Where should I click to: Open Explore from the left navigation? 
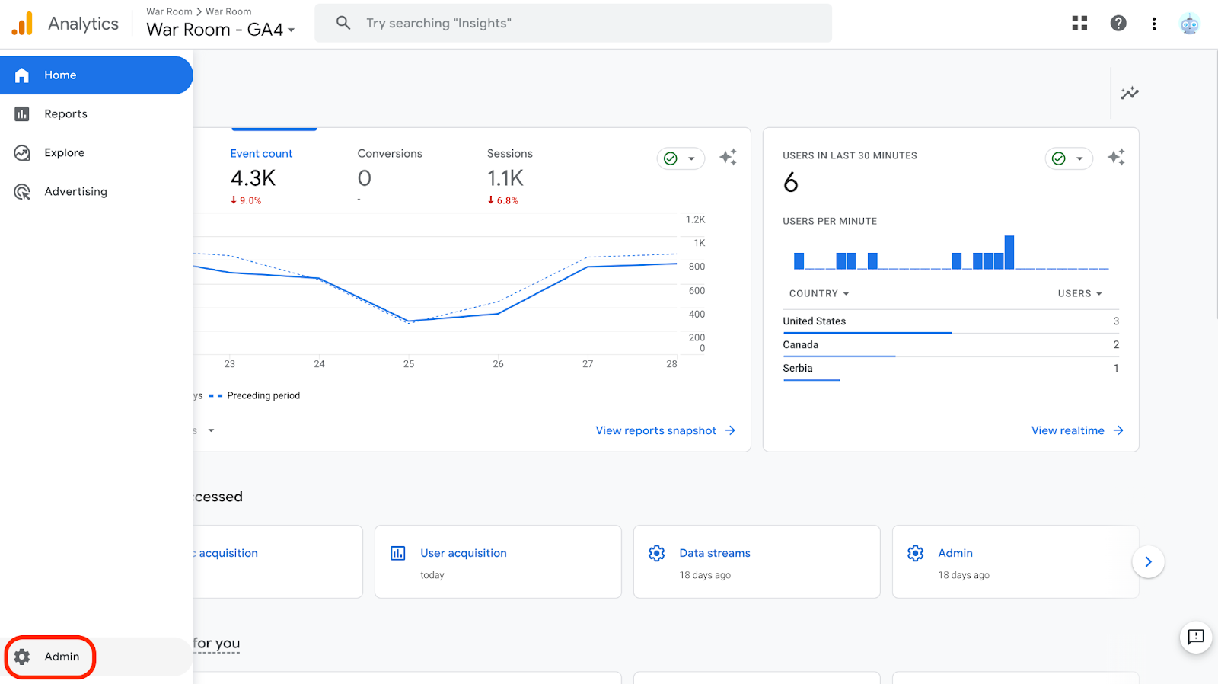[64, 153]
